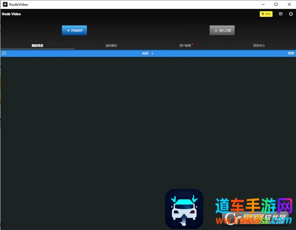
Task: Click 管理 to manage projects
Action: pos(291,53)
